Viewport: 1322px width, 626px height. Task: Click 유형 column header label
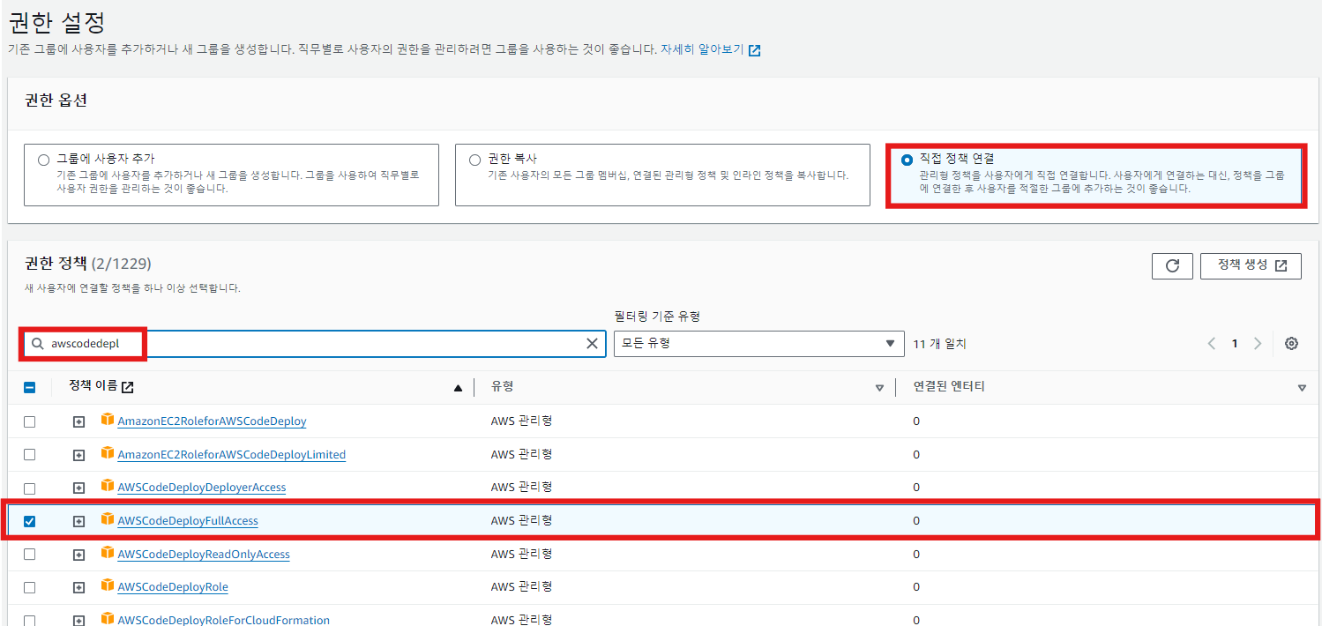coord(503,387)
